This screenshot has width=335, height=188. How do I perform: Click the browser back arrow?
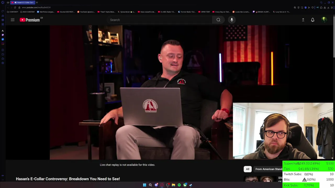(x=8, y=8)
